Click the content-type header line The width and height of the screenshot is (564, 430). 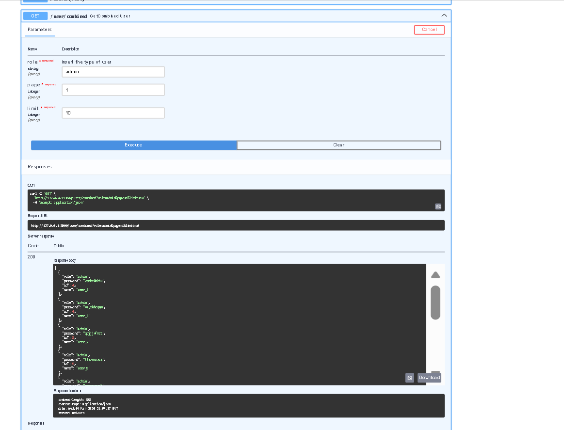[84, 404]
